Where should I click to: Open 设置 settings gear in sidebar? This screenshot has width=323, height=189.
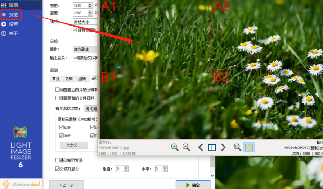pyautogui.click(x=10, y=24)
